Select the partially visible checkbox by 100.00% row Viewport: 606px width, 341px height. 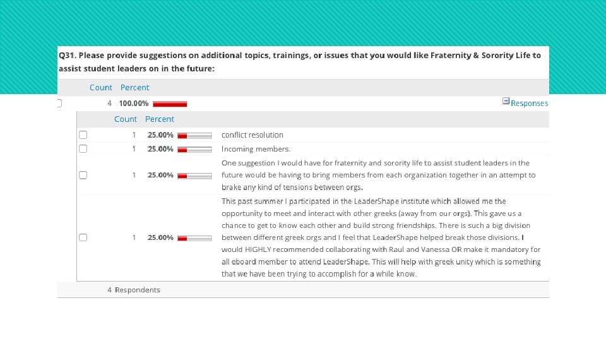pyautogui.click(x=59, y=103)
